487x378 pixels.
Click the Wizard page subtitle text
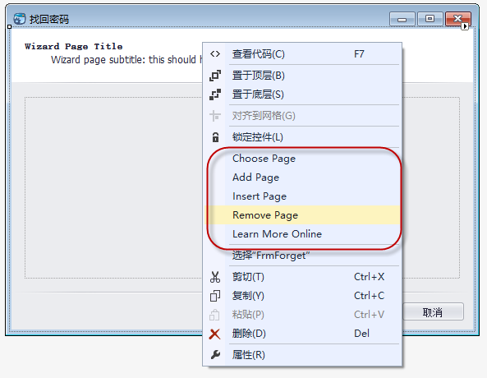[x=126, y=60]
